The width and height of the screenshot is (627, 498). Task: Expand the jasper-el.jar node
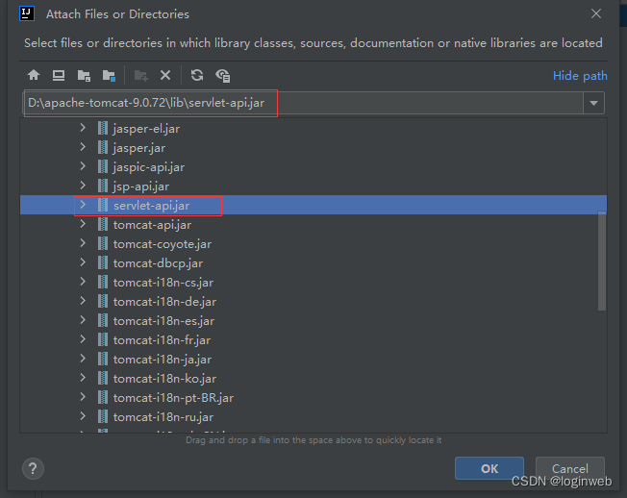(x=83, y=128)
